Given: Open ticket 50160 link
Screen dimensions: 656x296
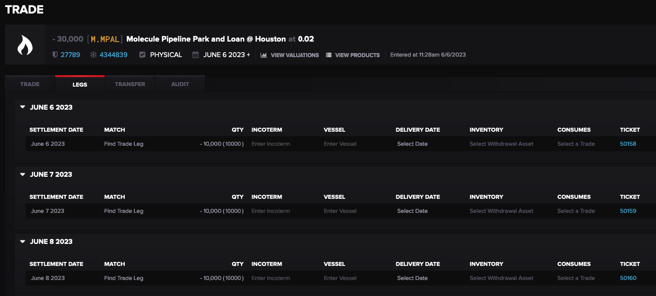Looking at the screenshot, I should 628,278.
